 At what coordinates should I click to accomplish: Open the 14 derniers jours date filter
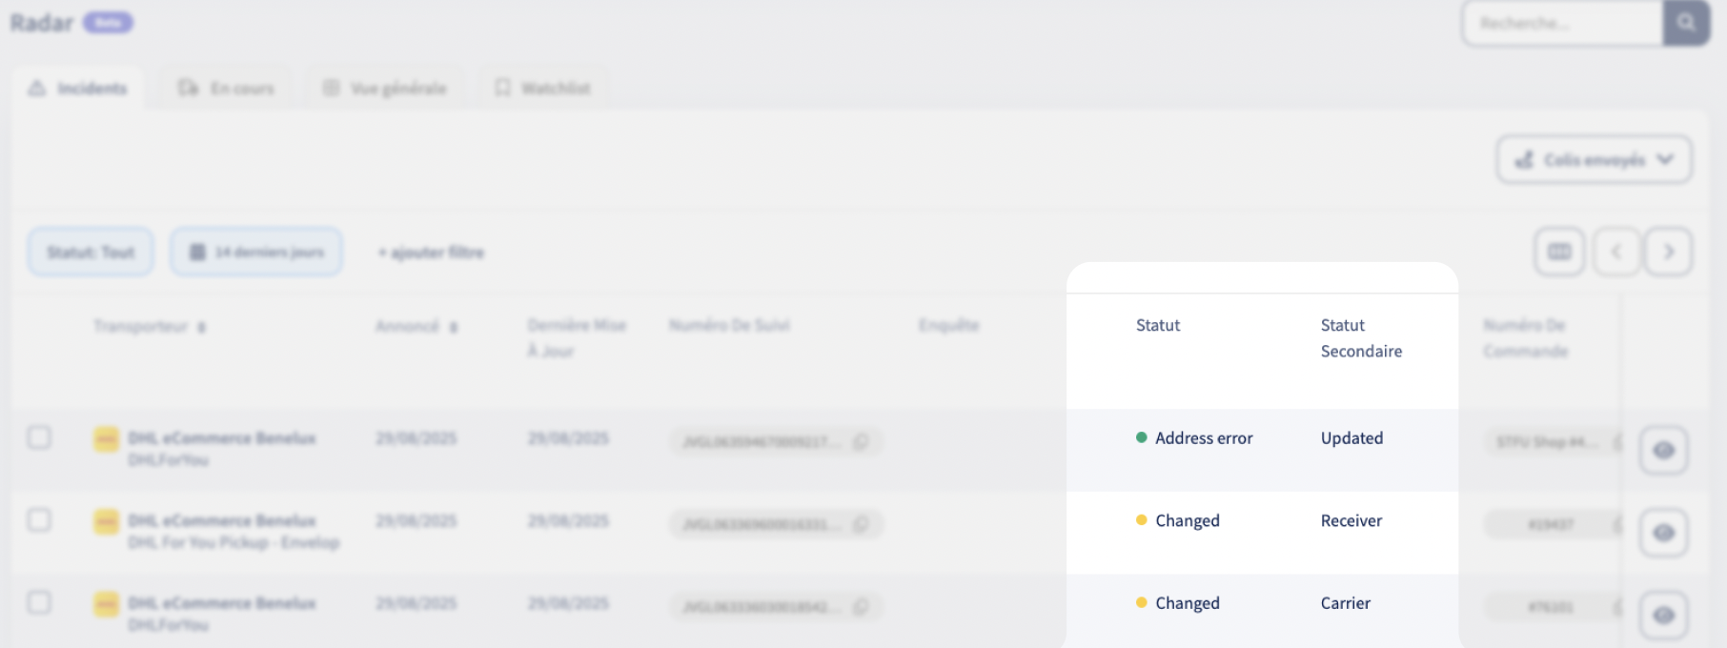[x=256, y=252]
